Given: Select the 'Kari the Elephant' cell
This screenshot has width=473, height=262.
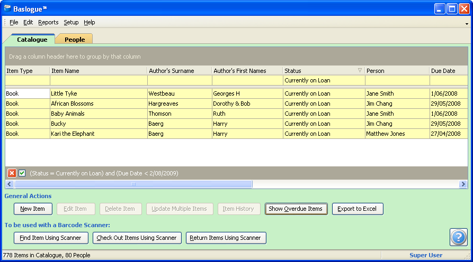Looking at the screenshot, I should coord(99,134).
